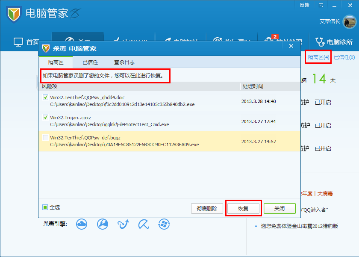Click the user avatar picture
This screenshot has height=257, width=359.
(x=349, y=21)
